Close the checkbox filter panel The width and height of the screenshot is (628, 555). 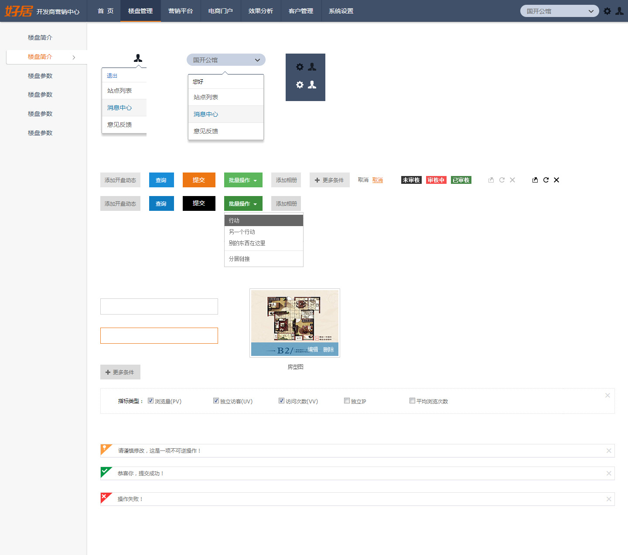(x=608, y=395)
